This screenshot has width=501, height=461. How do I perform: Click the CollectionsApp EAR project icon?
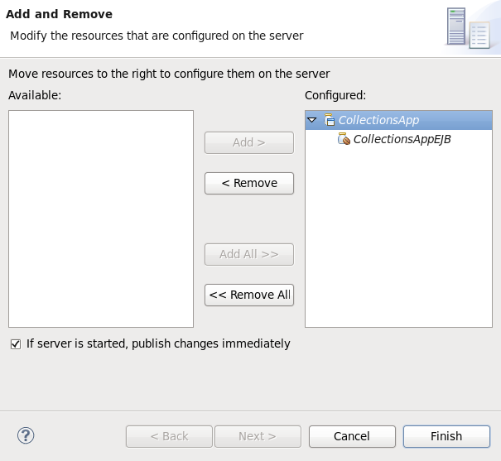point(330,120)
